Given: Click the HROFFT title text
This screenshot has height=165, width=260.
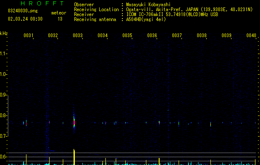Looking at the screenshot, I should click(x=42, y=3).
